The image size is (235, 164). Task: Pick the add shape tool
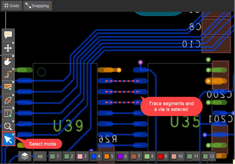[8, 87]
